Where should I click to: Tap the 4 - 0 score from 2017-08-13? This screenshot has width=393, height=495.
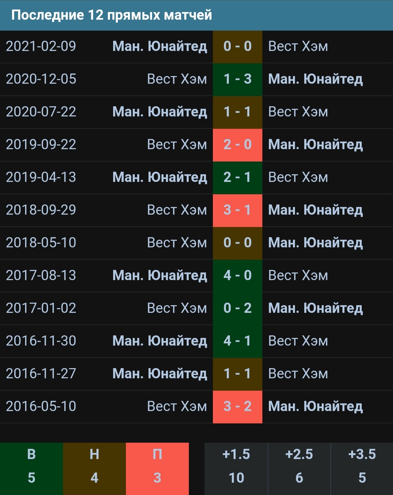click(x=237, y=276)
